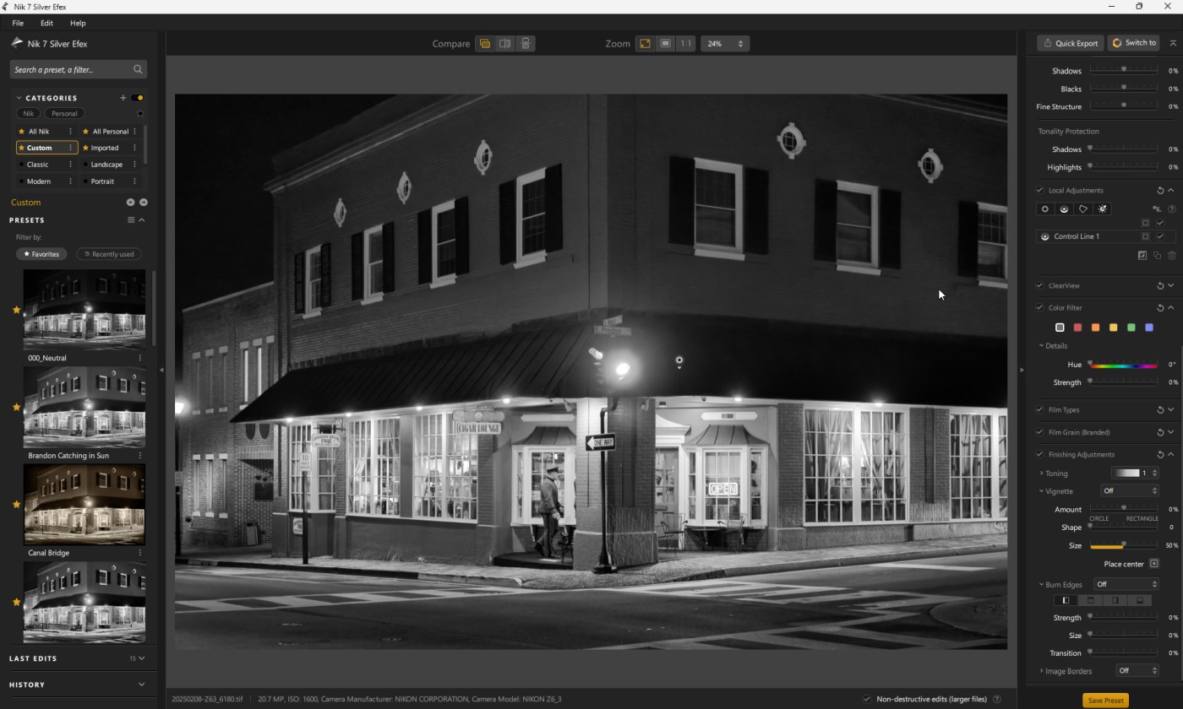Click Place center vignette icon

coord(1153,564)
